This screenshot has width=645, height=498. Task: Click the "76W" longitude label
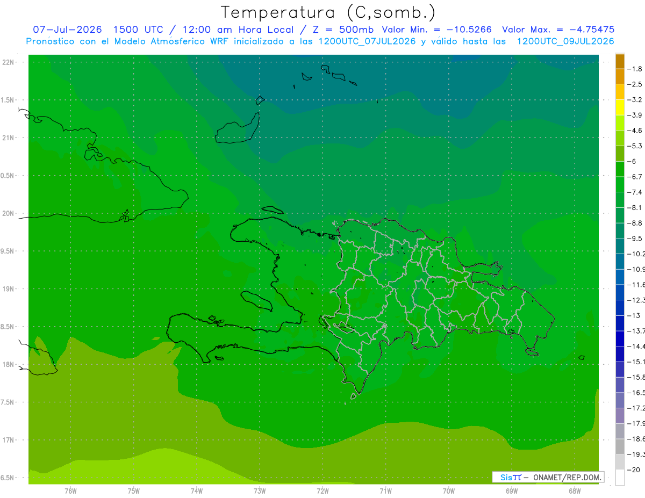pyautogui.click(x=70, y=491)
